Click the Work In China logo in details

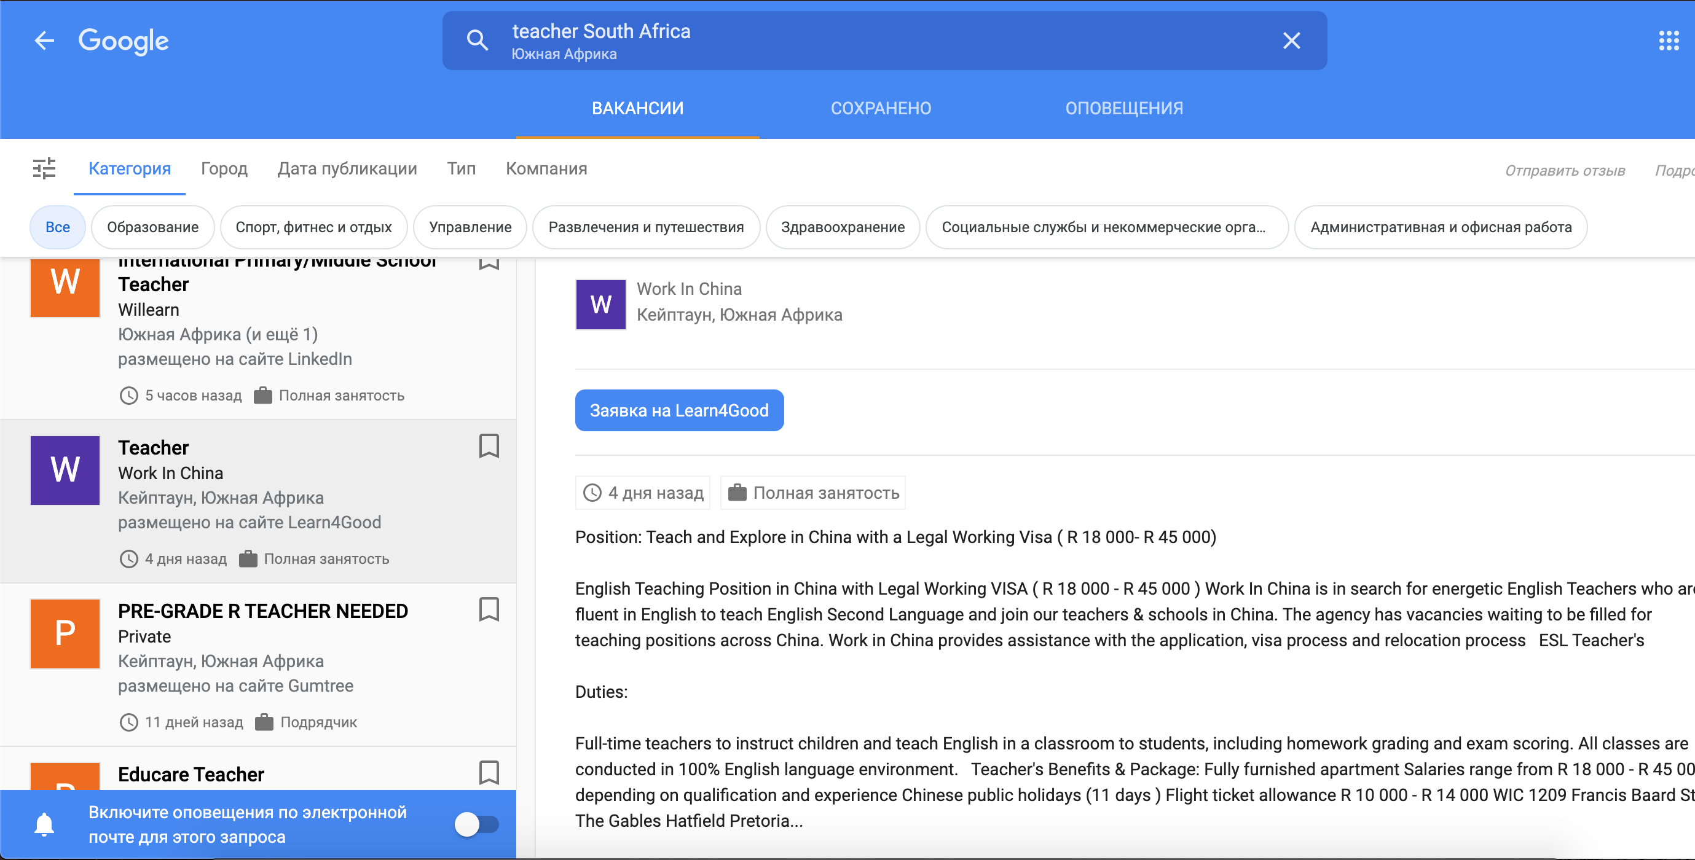point(601,305)
